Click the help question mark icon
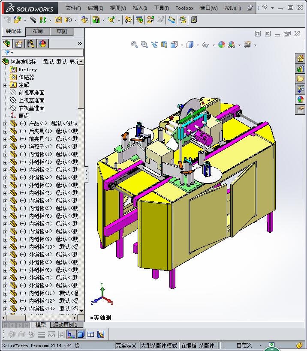Screen dimensions: 307x351 tap(265, 8)
